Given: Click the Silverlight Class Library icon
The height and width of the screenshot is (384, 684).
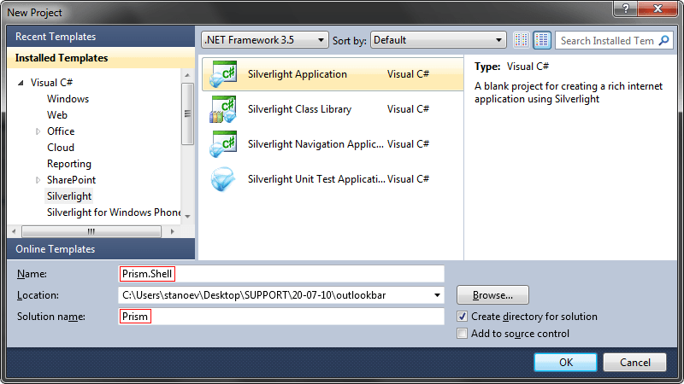Looking at the screenshot, I should click(223, 109).
